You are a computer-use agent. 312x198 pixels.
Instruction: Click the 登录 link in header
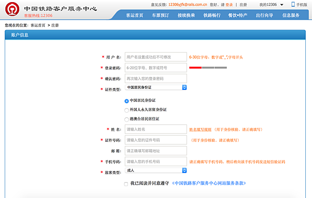[x=229, y=5]
